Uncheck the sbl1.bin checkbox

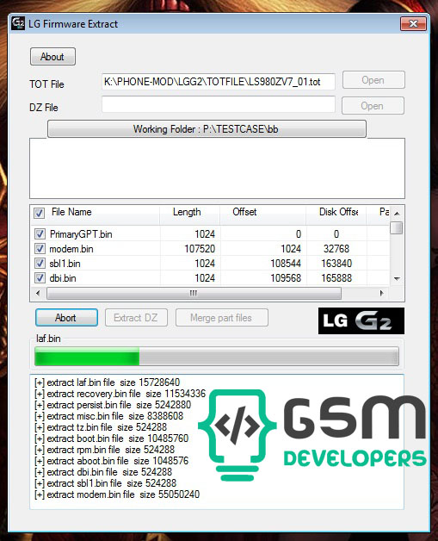point(40,264)
